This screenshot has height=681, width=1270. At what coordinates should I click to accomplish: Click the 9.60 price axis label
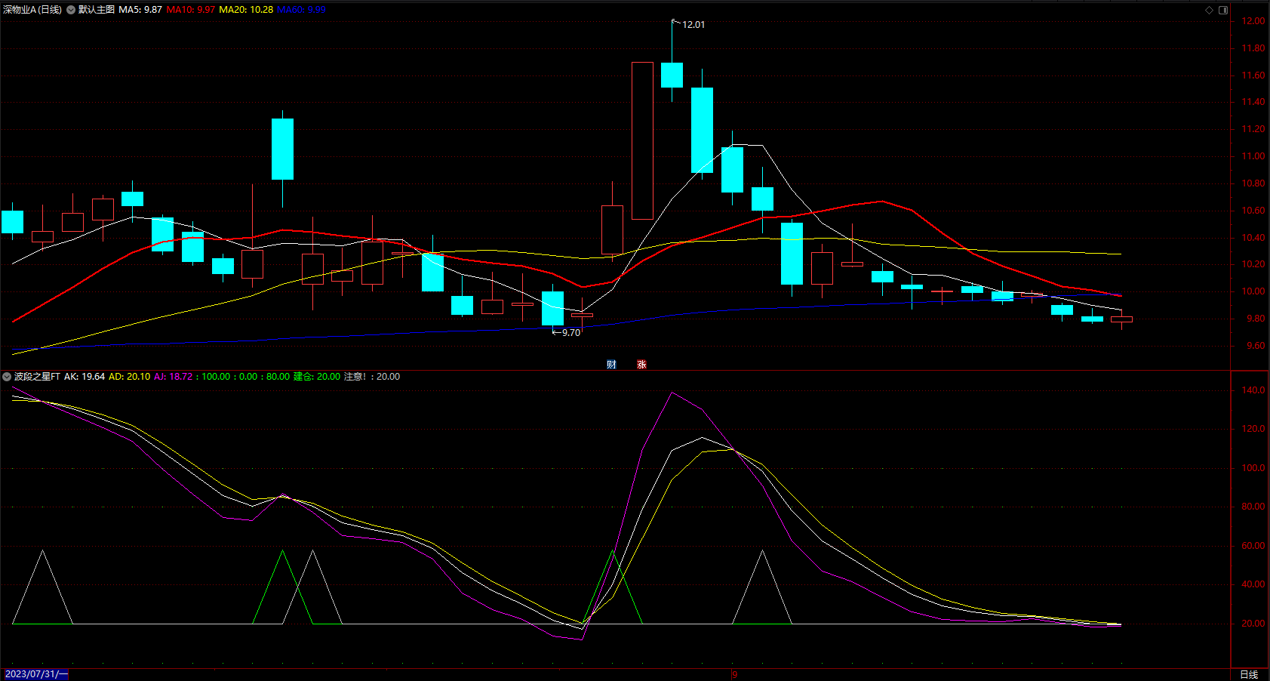(1256, 346)
